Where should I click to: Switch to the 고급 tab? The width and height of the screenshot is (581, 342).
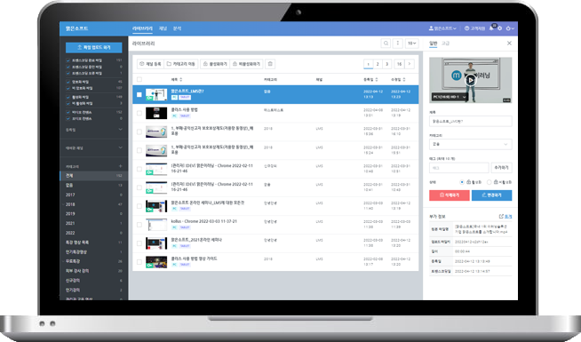click(445, 44)
